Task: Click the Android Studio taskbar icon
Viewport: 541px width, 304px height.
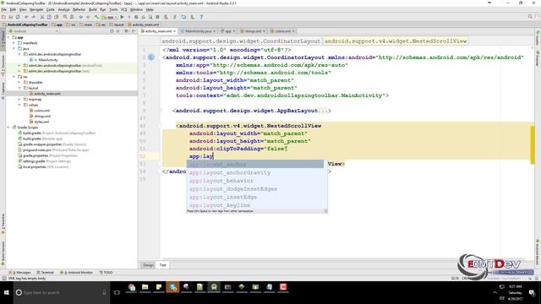Action: tap(214, 287)
